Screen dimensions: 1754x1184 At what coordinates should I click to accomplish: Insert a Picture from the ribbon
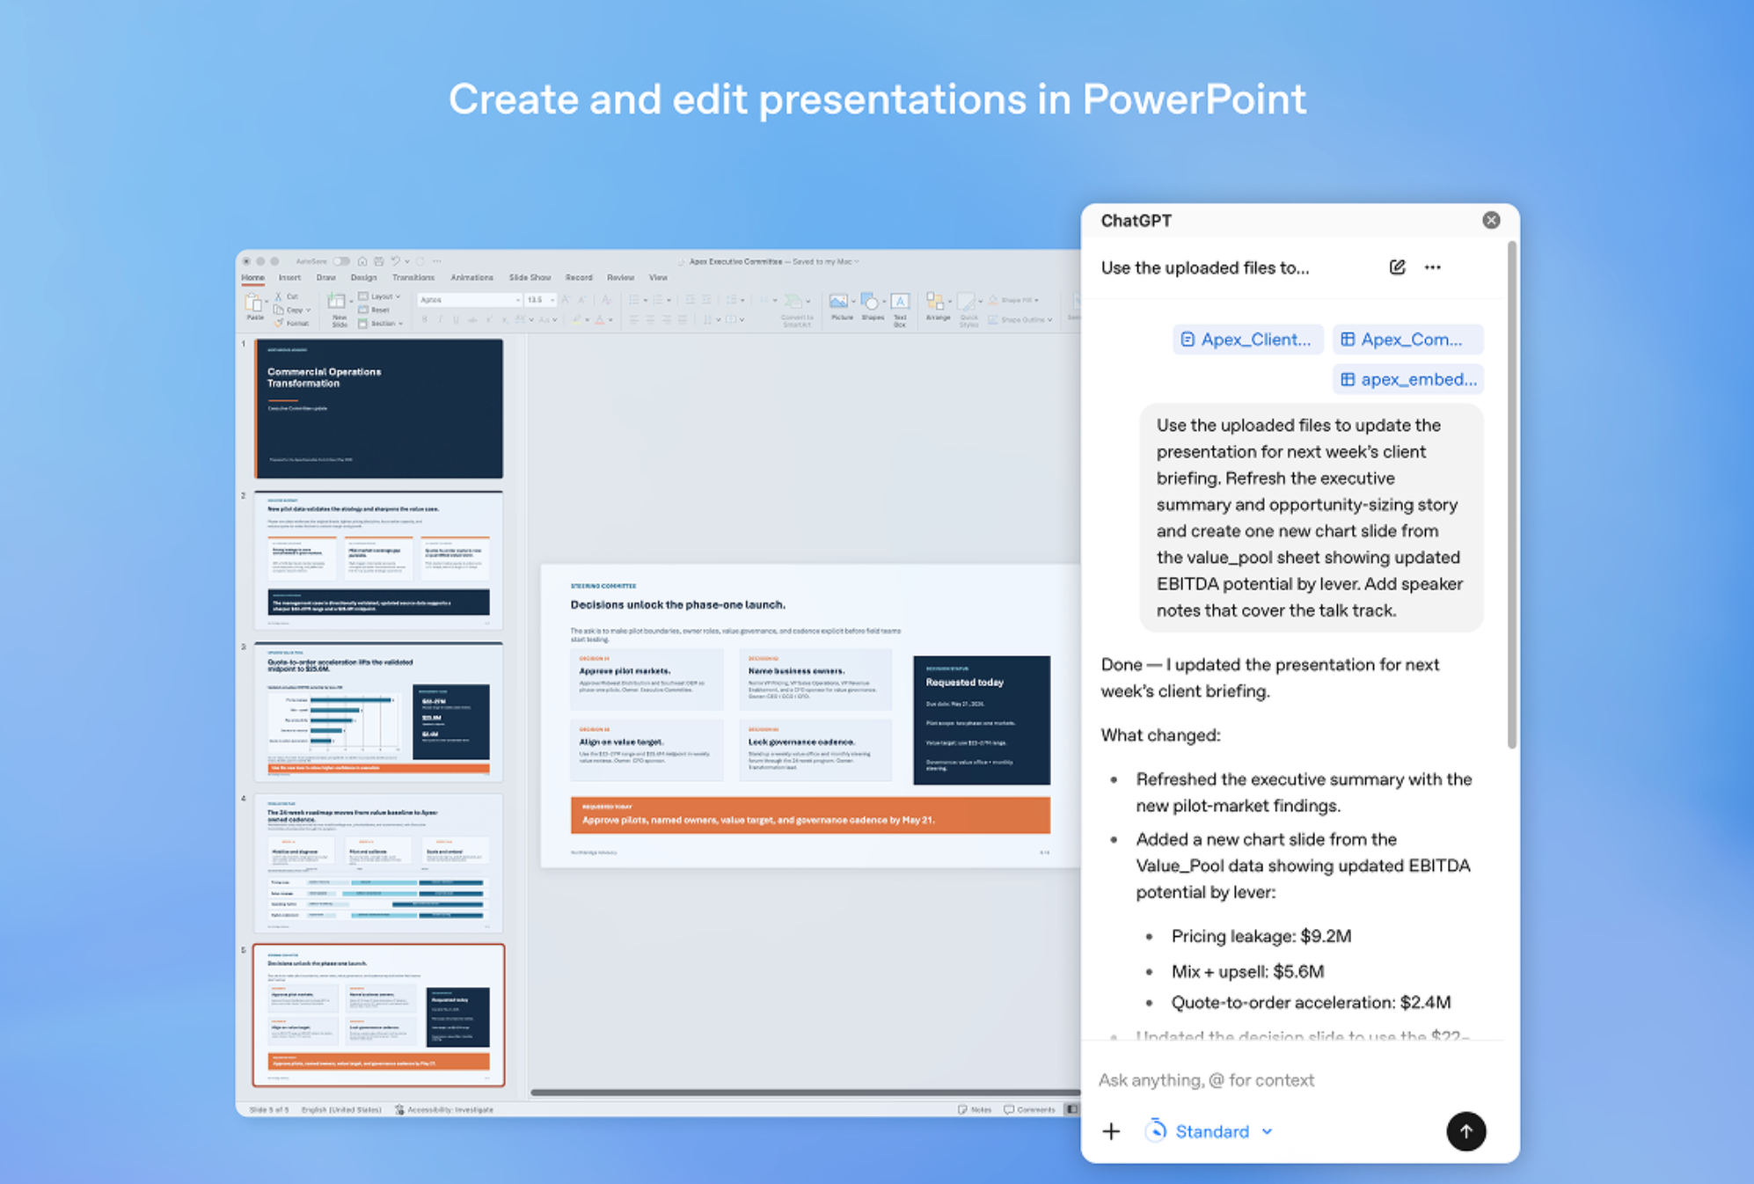tap(842, 308)
